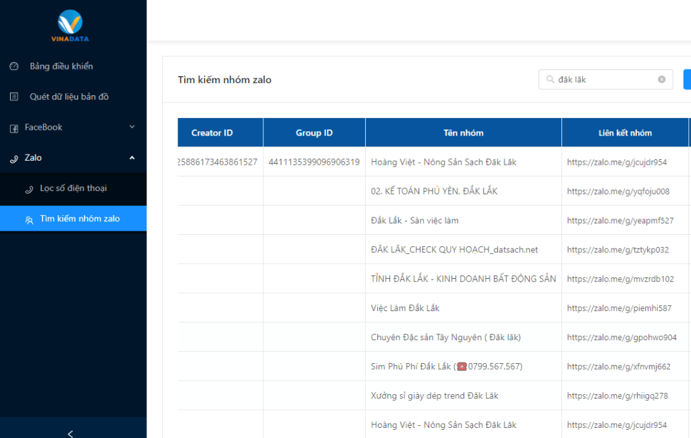The image size is (691, 438).
Task: Click the phone filter icon
Action: (29, 189)
